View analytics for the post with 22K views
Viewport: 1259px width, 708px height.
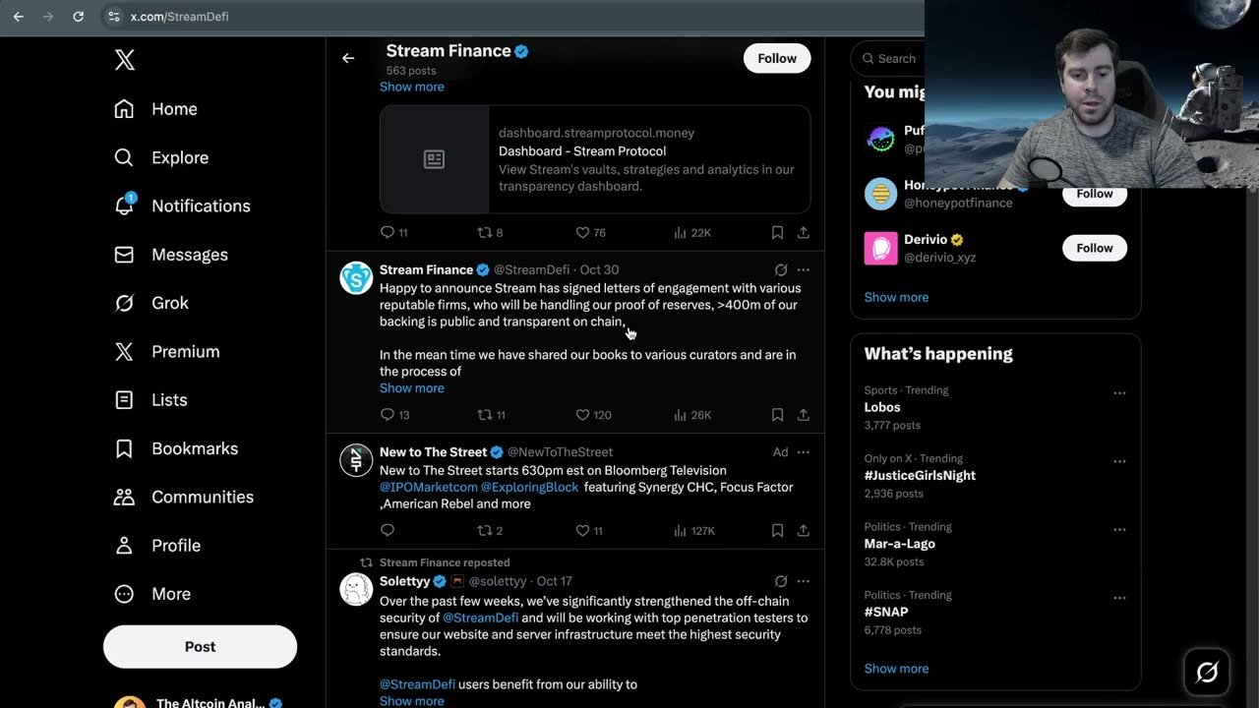pos(692,232)
